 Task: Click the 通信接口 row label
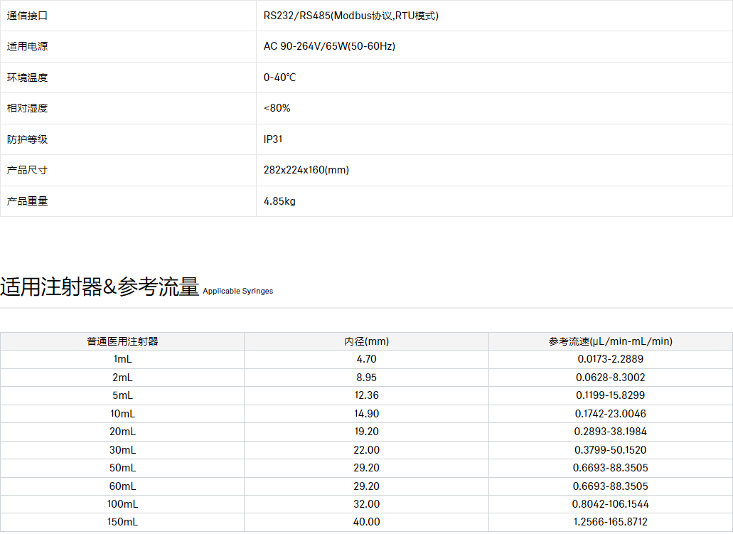click(x=27, y=16)
